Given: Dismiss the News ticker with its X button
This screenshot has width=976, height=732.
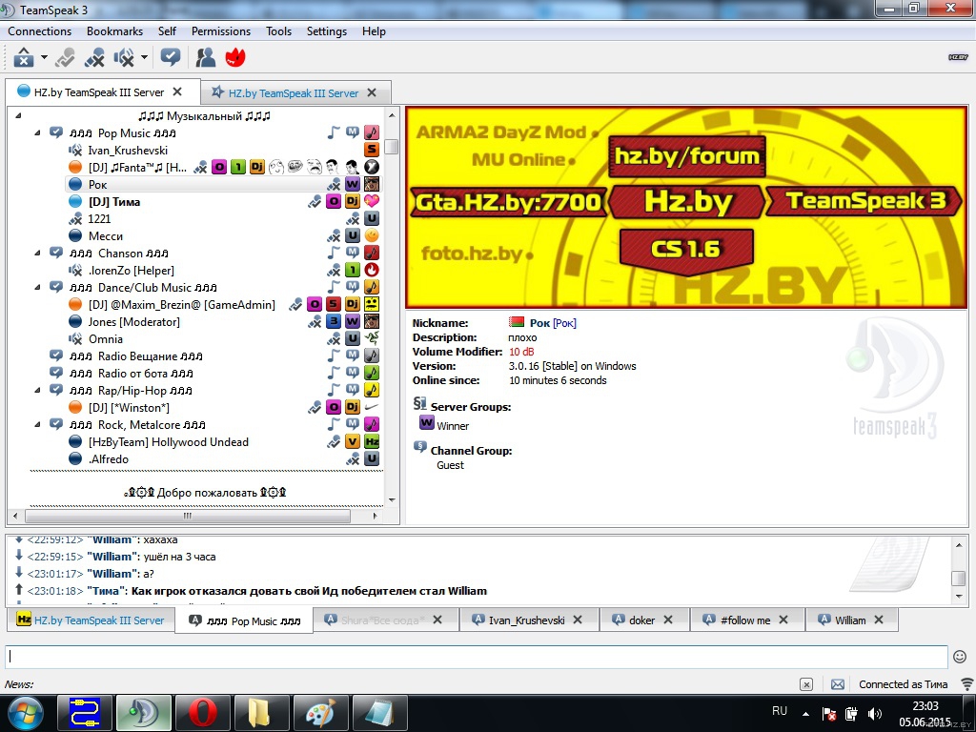Looking at the screenshot, I should pyautogui.click(x=806, y=684).
